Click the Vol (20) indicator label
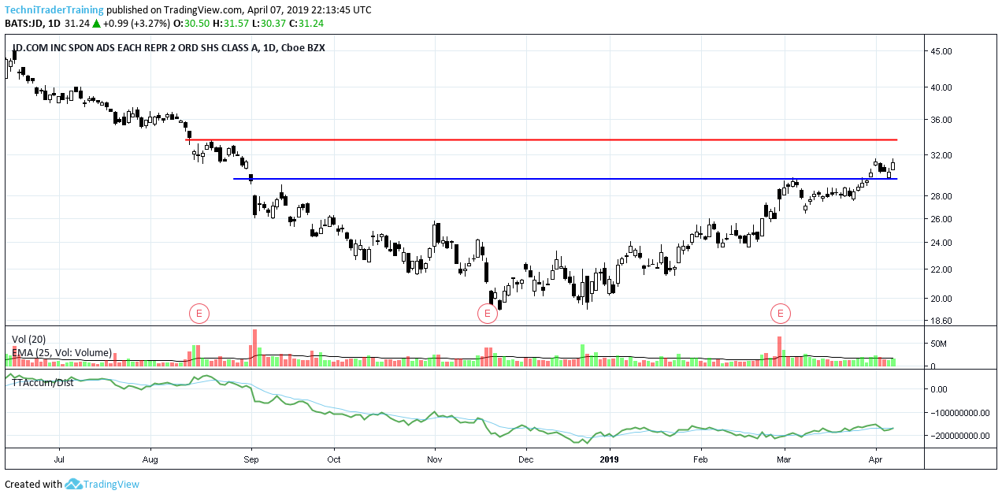This screenshot has height=498, width=1002. point(28,340)
